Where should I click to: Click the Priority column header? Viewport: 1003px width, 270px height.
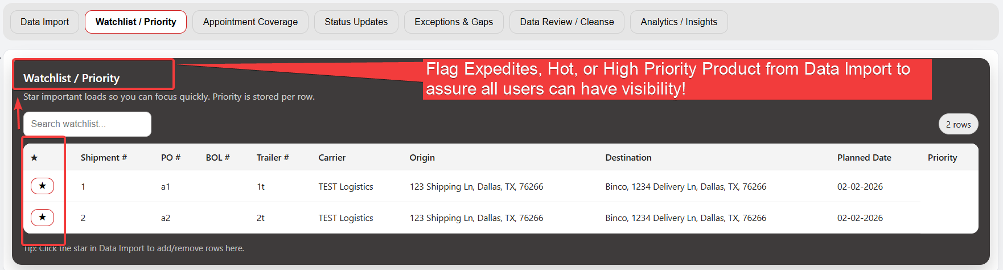[x=942, y=158]
